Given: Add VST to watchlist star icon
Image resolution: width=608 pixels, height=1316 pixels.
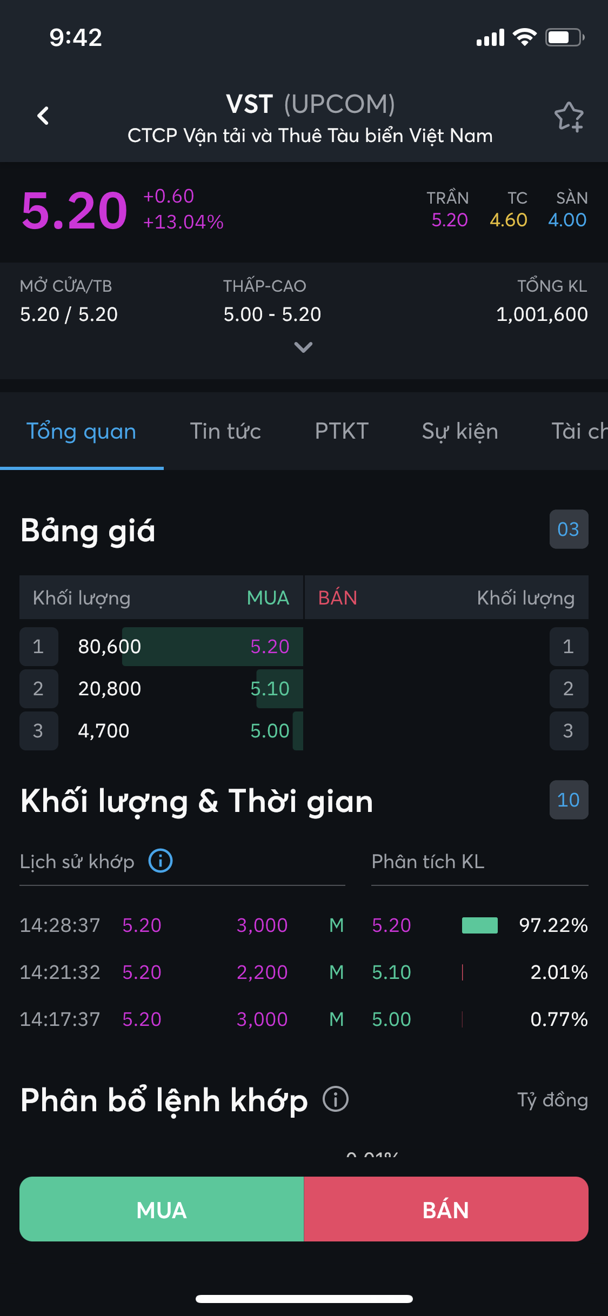Looking at the screenshot, I should coord(569,117).
